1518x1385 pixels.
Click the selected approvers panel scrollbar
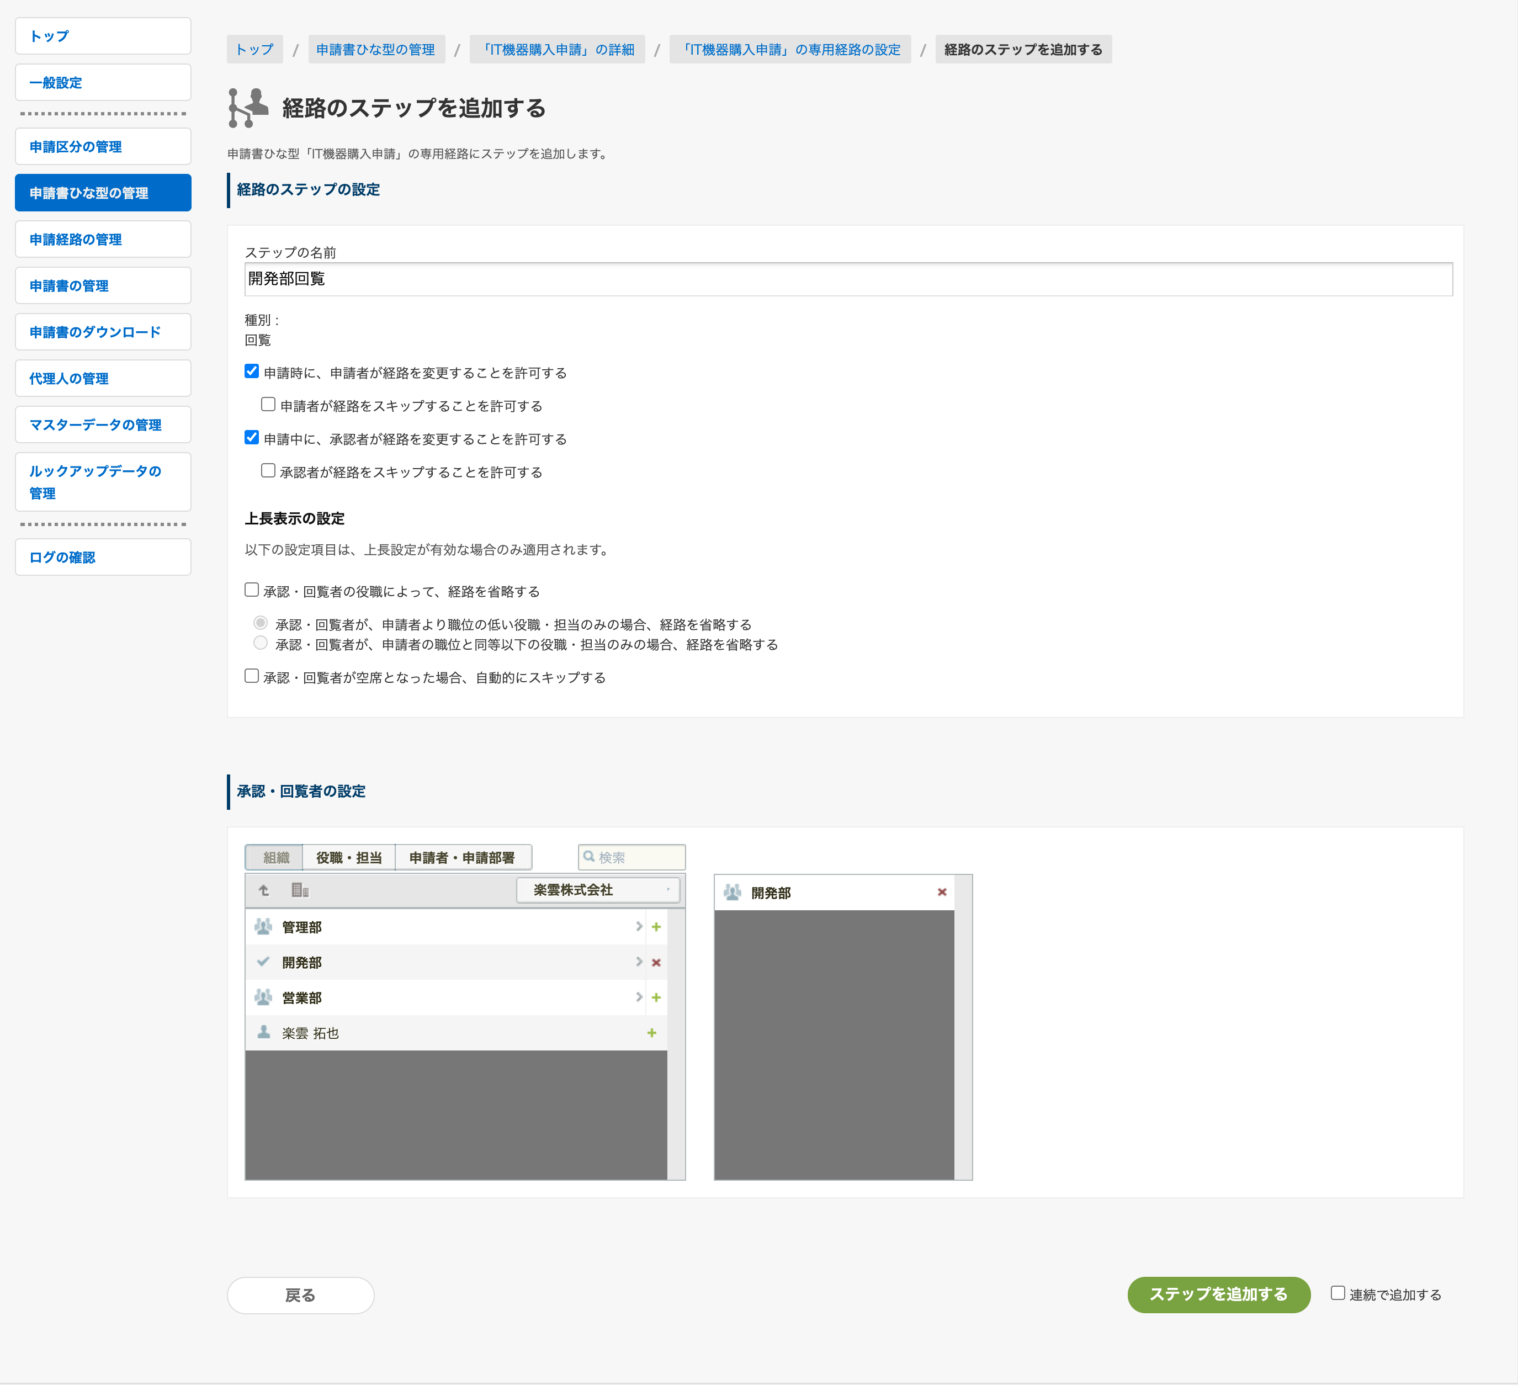click(x=963, y=1027)
